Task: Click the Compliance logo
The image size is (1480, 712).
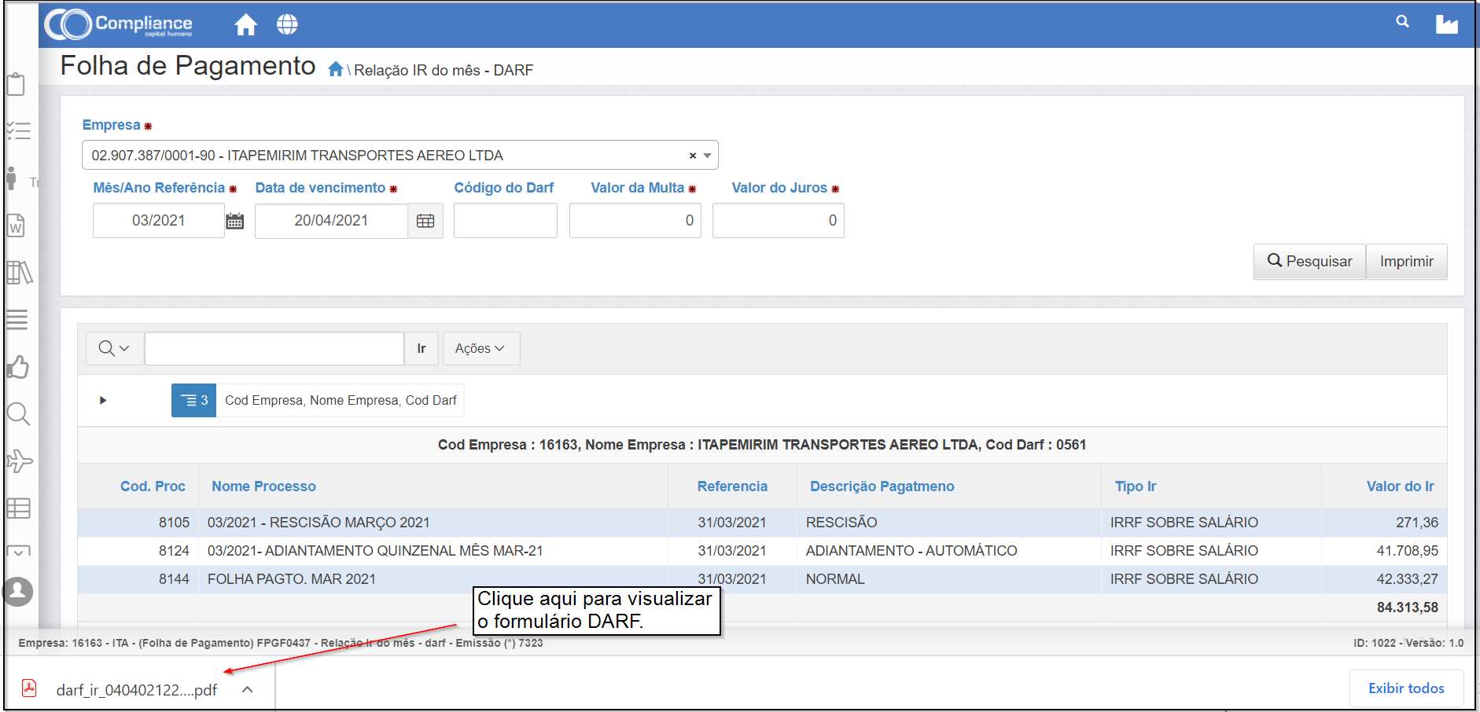Action: pos(119,24)
